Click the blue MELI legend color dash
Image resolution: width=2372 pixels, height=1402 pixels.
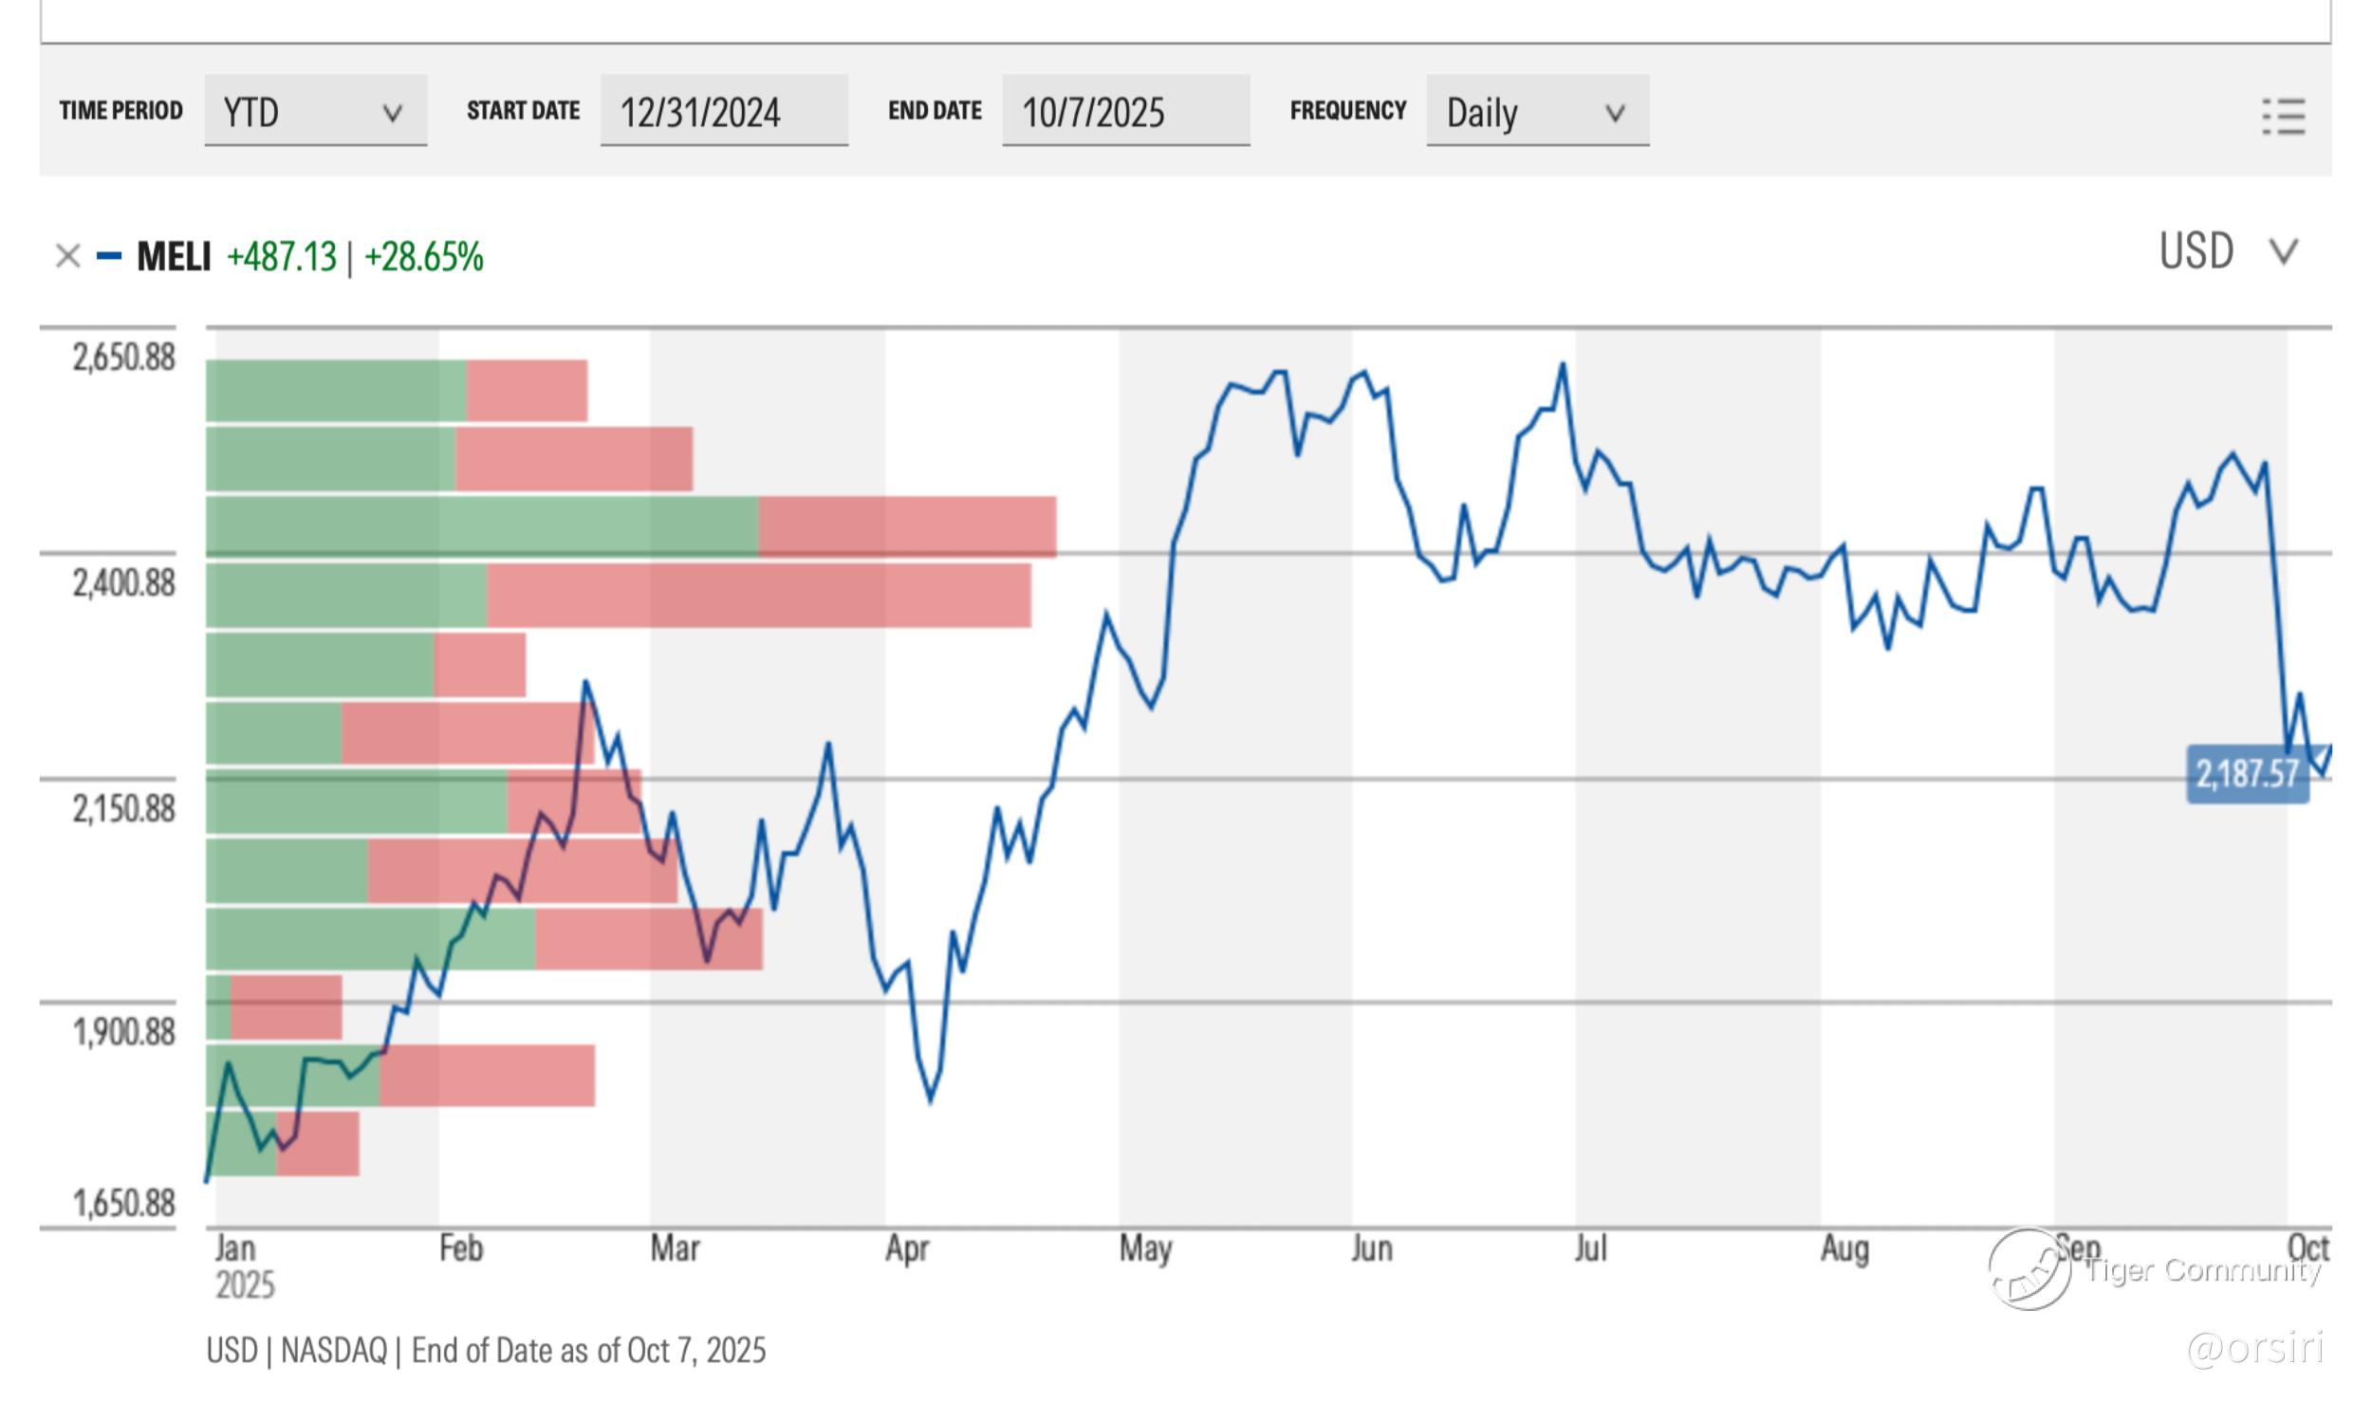(109, 256)
